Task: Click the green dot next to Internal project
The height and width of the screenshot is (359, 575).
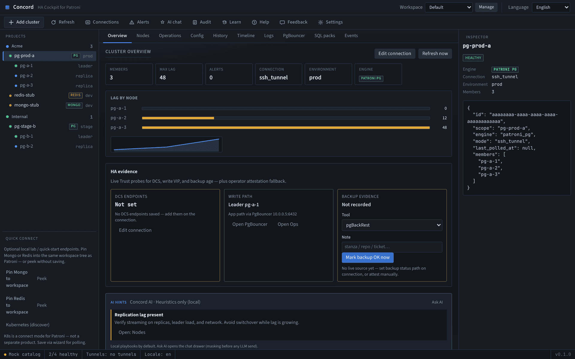Action: (x=7, y=117)
